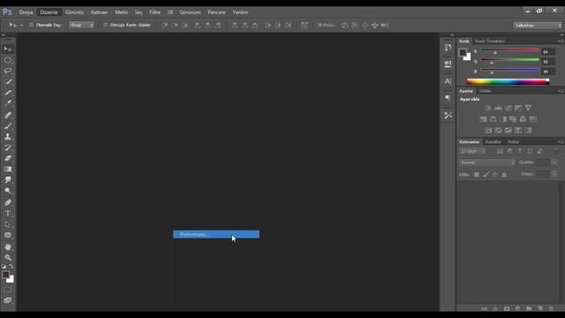
Task: Select the Move tool in the toolbox
Action: [8, 49]
